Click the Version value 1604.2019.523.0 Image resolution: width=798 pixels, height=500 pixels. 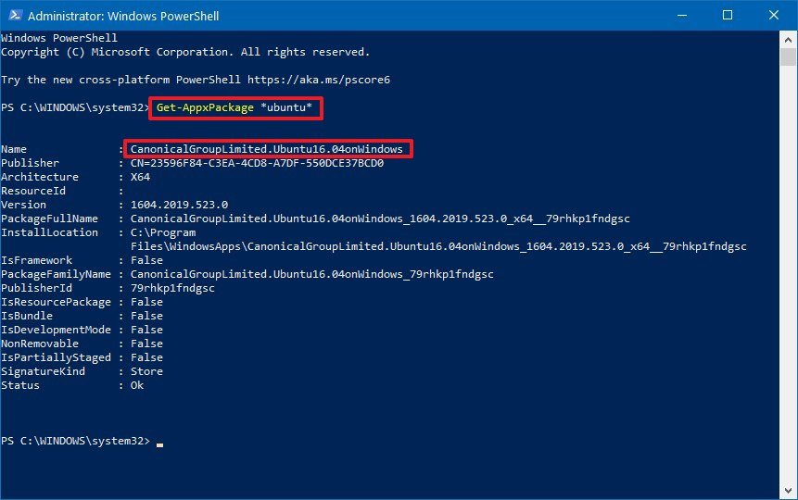[179, 205]
